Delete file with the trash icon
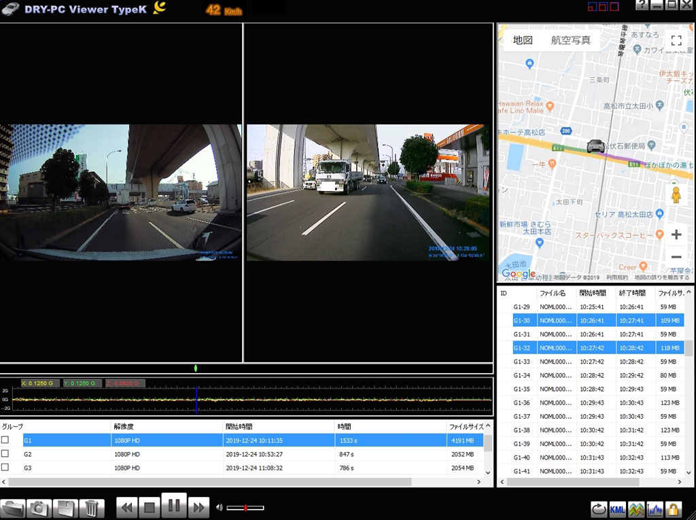 [x=91, y=508]
